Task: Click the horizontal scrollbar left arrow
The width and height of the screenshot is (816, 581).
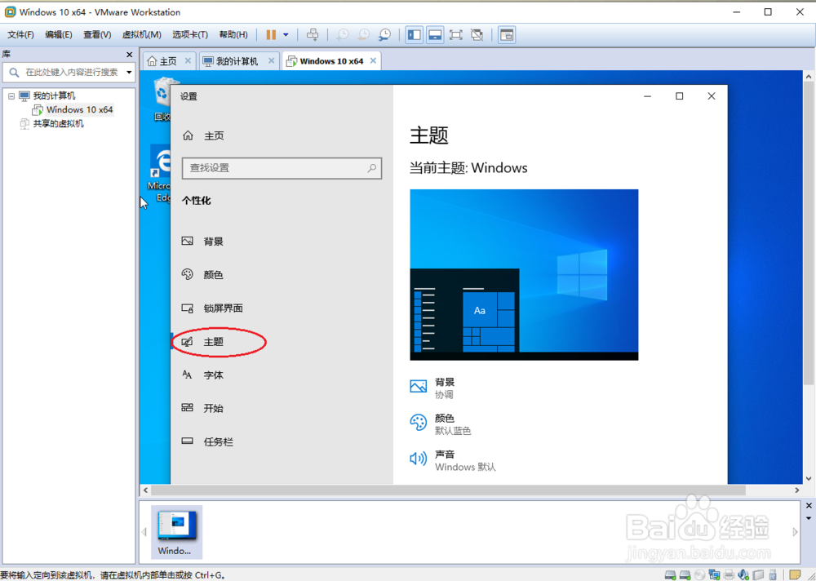Action: click(146, 490)
